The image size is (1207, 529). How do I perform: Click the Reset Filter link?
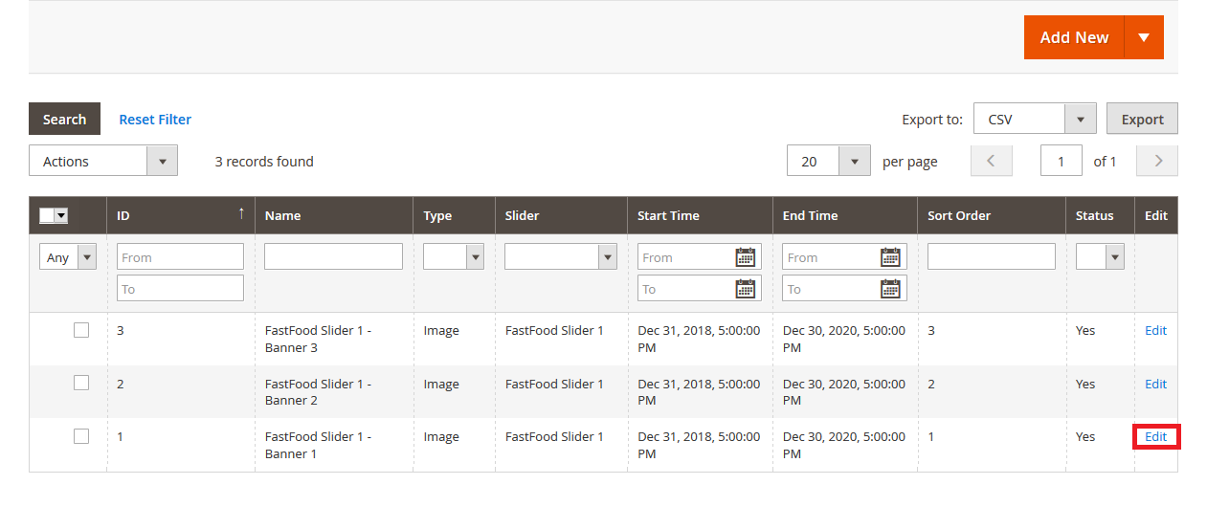pos(155,120)
